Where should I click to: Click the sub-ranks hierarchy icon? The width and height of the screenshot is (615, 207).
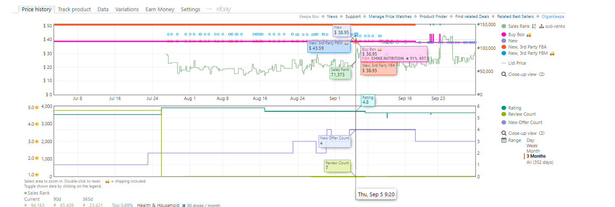pyautogui.click(x=541, y=26)
